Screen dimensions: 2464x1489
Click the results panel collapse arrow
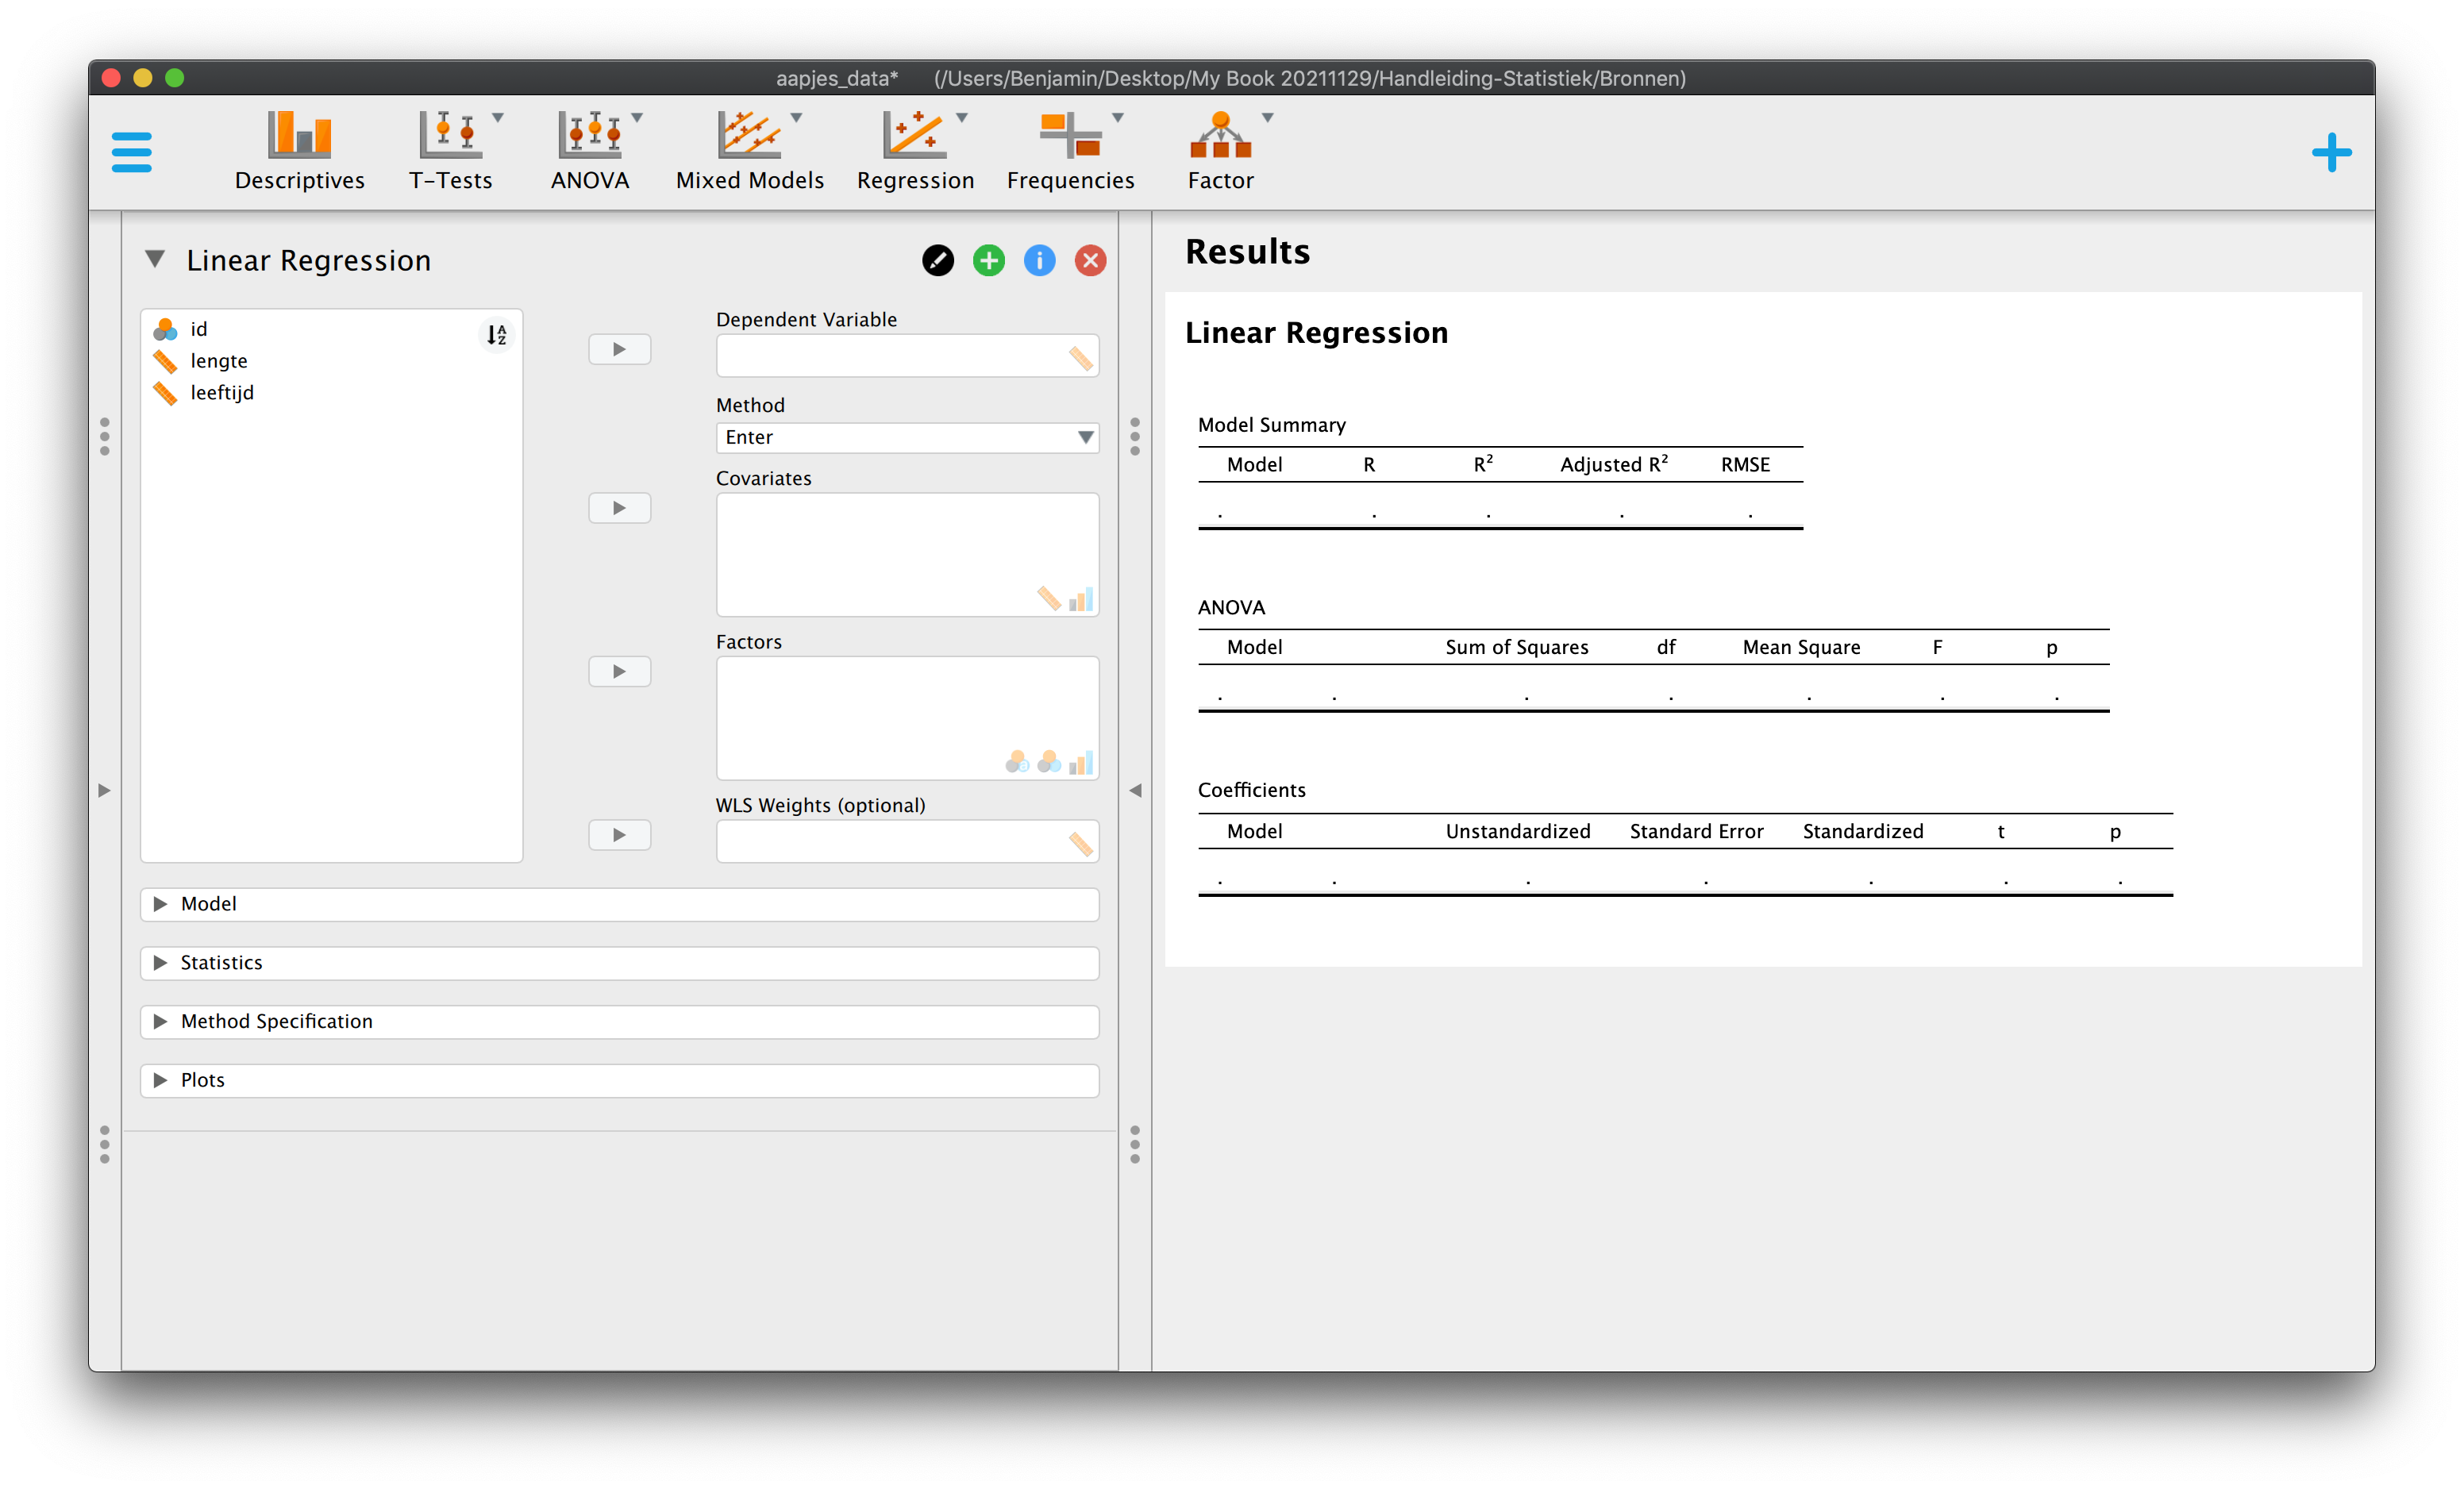click(x=1135, y=790)
